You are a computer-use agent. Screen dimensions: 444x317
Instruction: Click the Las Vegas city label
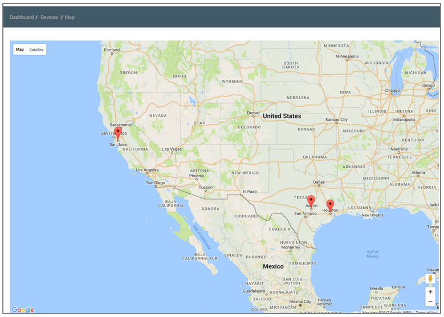172,149
